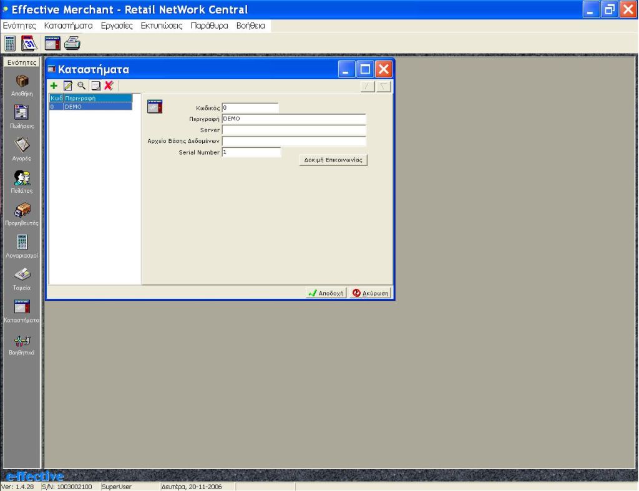Open the Πωλήσεις module in the sidebar

22,116
